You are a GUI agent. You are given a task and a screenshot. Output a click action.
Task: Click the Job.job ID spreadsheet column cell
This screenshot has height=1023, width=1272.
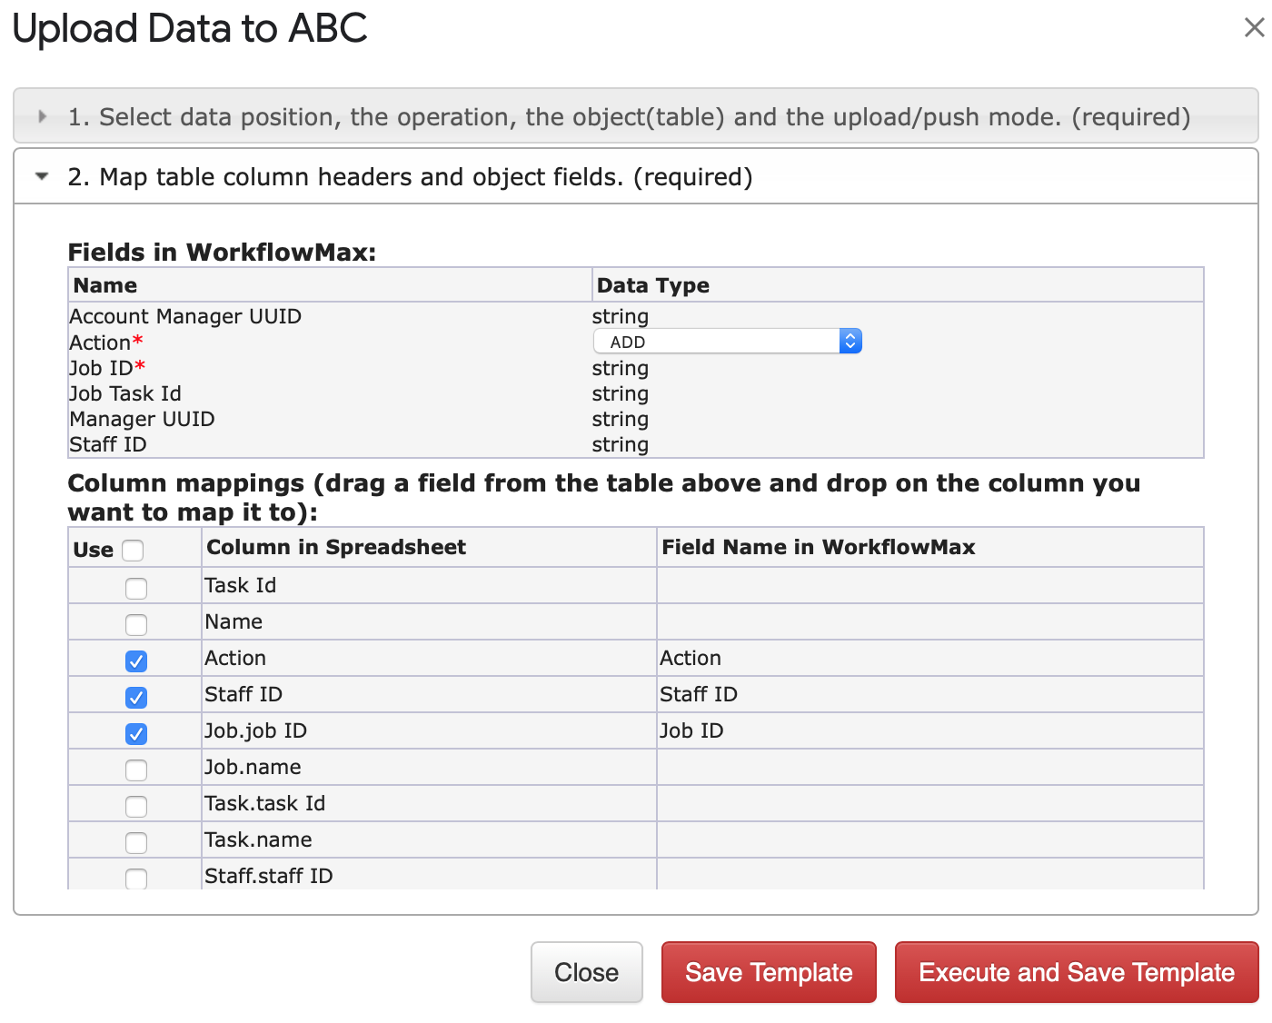(429, 730)
